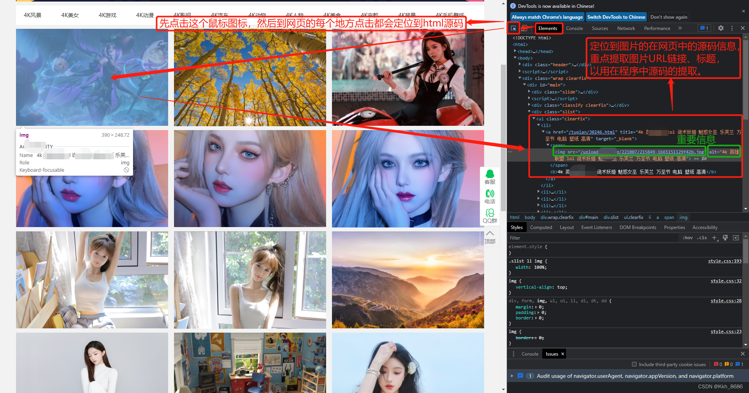This screenshot has width=749, height=393.
Task: Open style.css:193 source link
Action: coord(725,261)
